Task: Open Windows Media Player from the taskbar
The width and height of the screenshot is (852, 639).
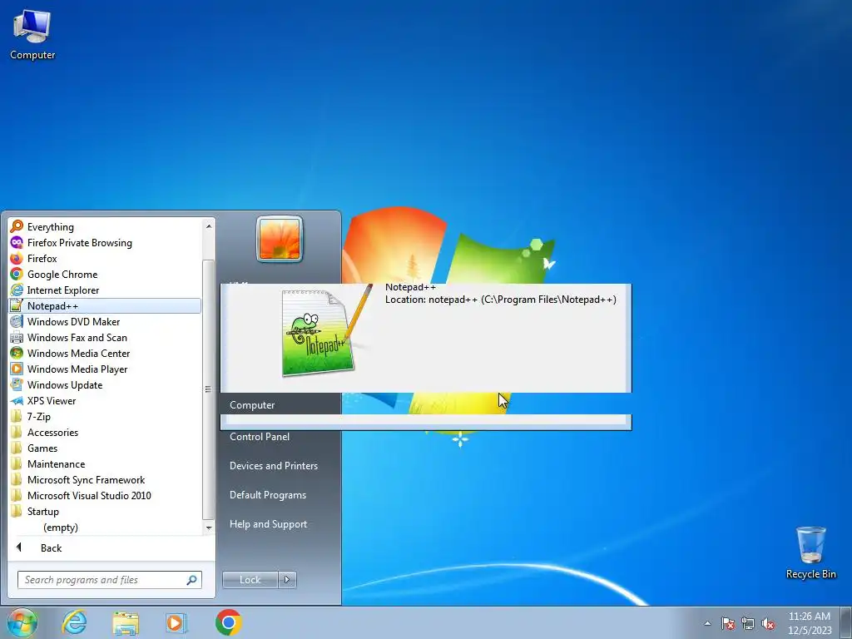Action: pyautogui.click(x=176, y=622)
